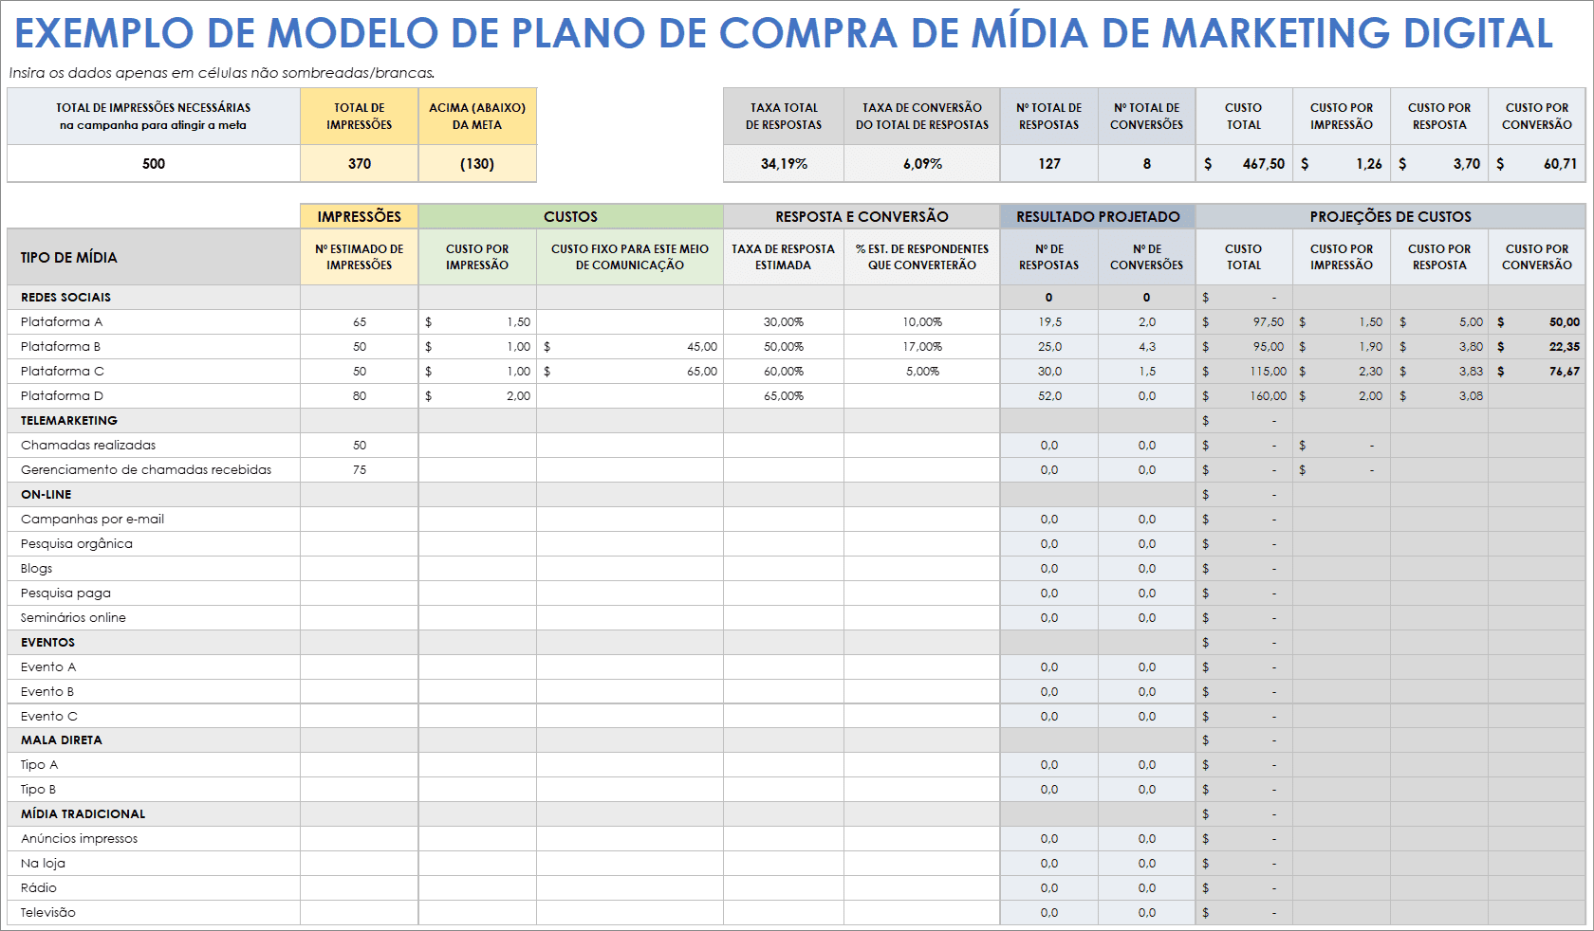Click Plataforma D responses value 52,0

[x=1049, y=396]
